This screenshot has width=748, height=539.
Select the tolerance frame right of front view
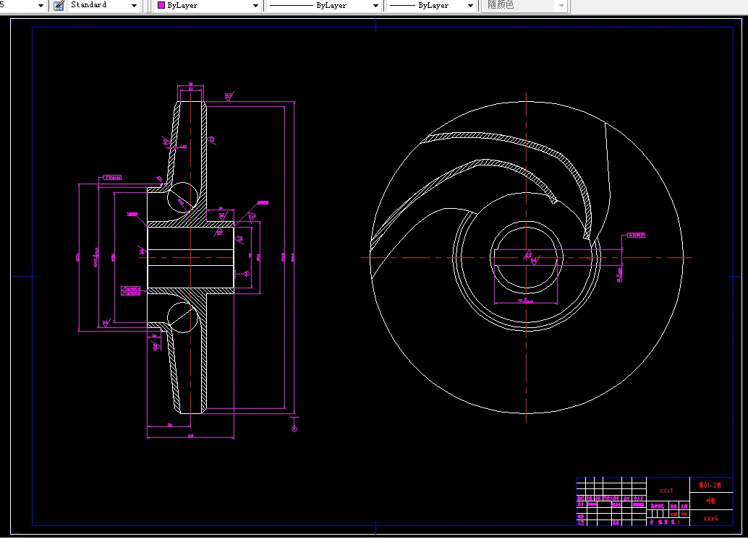(634, 236)
